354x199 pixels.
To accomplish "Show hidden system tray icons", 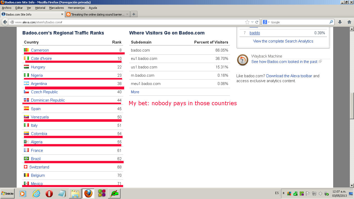I will coord(284,193).
